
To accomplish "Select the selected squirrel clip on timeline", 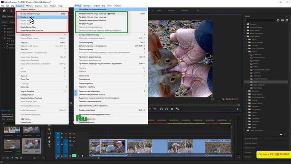I will coord(113,146).
